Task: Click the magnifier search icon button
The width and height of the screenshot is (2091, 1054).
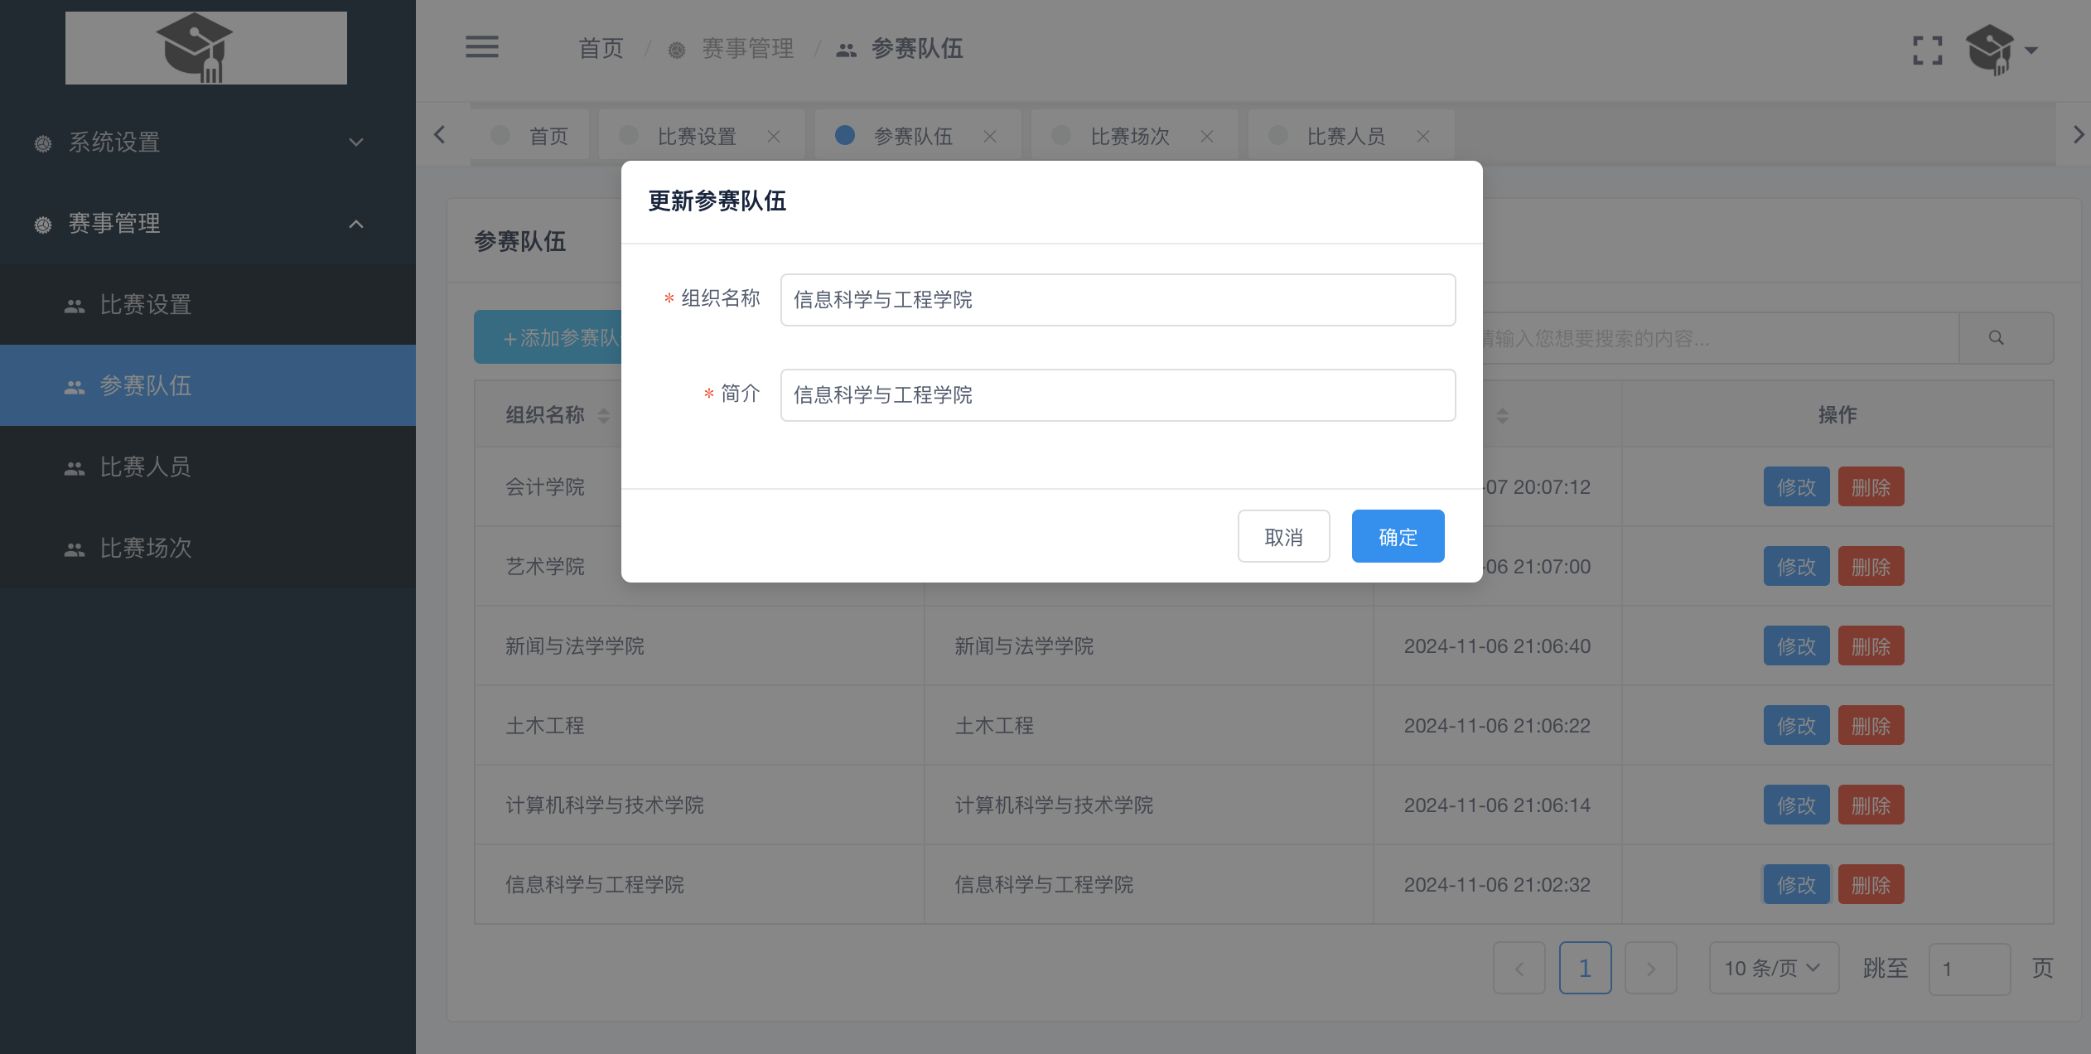Action: click(1996, 337)
